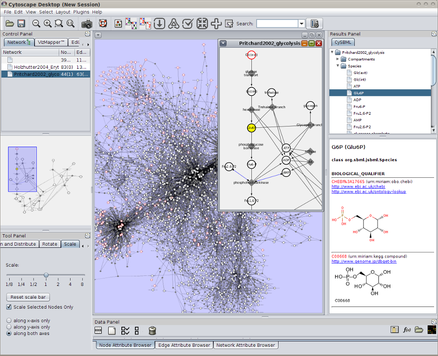Select along x-axis only radio button

coord(9,321)
